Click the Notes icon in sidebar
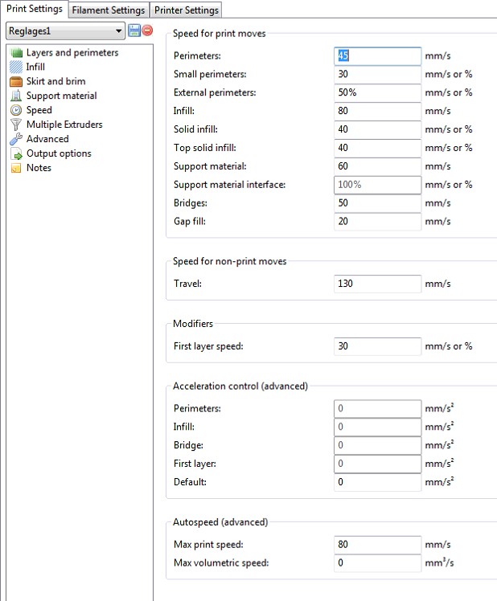The width and height of the screenshot is (497, 601). (x=15, y=169)
